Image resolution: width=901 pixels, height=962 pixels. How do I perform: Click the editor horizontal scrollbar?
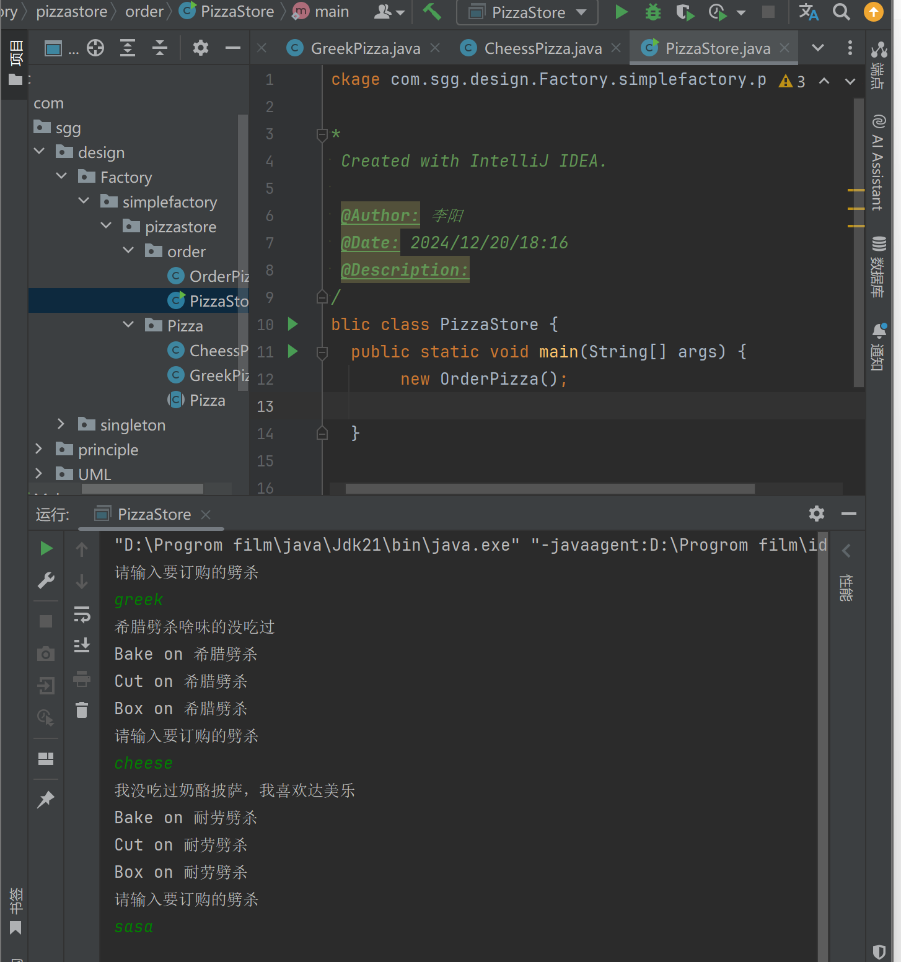pyautogui.click(x=549, y=489)
